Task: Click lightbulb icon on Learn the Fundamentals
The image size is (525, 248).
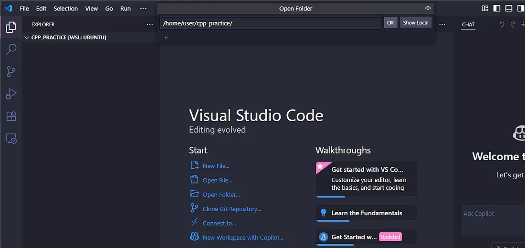Action: click(324, 213)
